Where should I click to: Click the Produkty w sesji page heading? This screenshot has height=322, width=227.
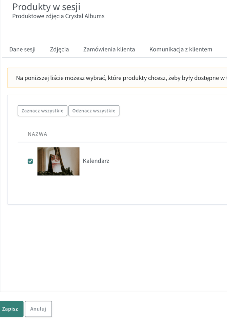(x=46, y=7)
